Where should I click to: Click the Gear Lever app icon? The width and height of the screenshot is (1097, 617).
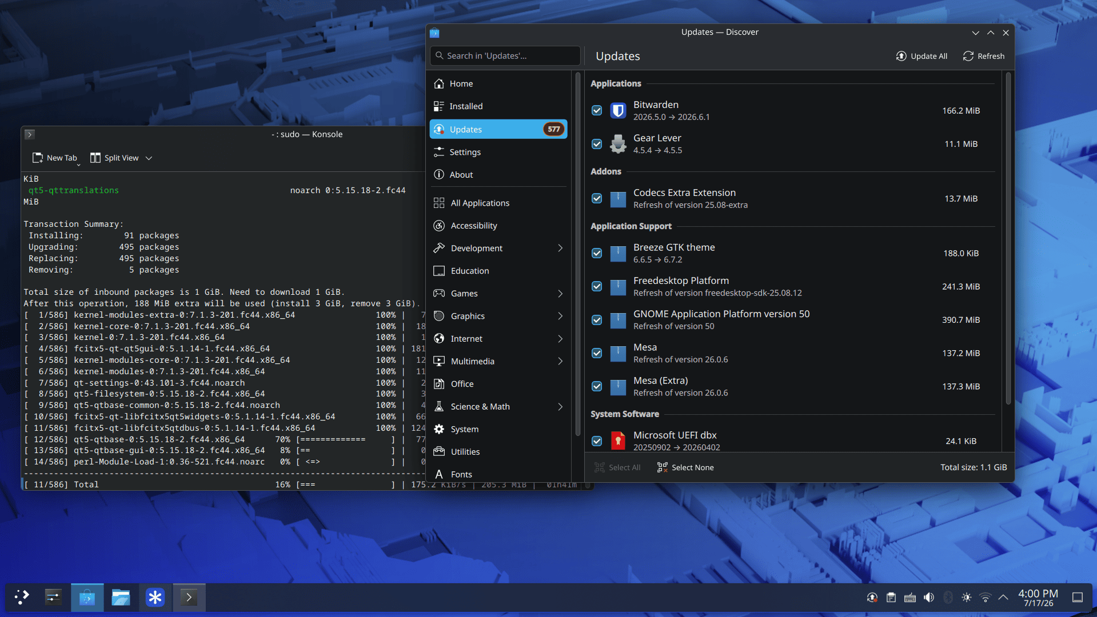click(x=618, y=144)
